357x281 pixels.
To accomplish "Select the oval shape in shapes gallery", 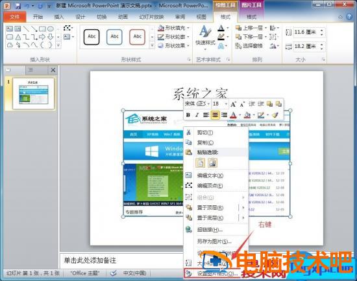I will pos(51,29).
